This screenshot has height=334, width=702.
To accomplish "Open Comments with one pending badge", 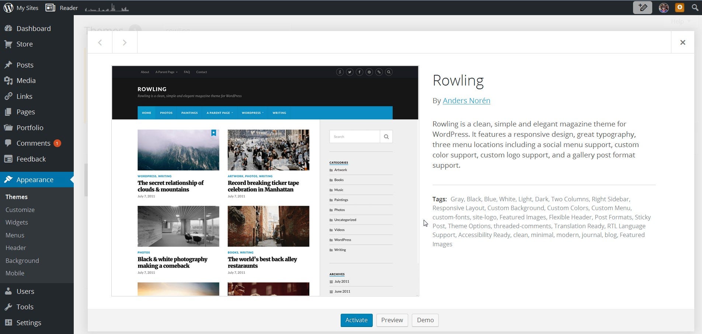I will point(33,143).
